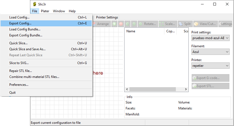
Task: Select Slice to SVG... menu item
Action: [46, 63]
